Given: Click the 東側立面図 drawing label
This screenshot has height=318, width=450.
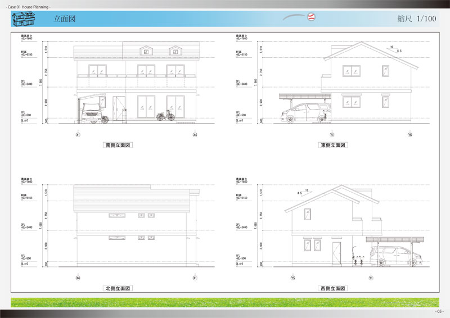Looking at the screenshot, I should (333, 145).
